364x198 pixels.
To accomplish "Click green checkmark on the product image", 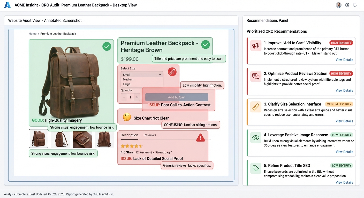I will point(107,47).
